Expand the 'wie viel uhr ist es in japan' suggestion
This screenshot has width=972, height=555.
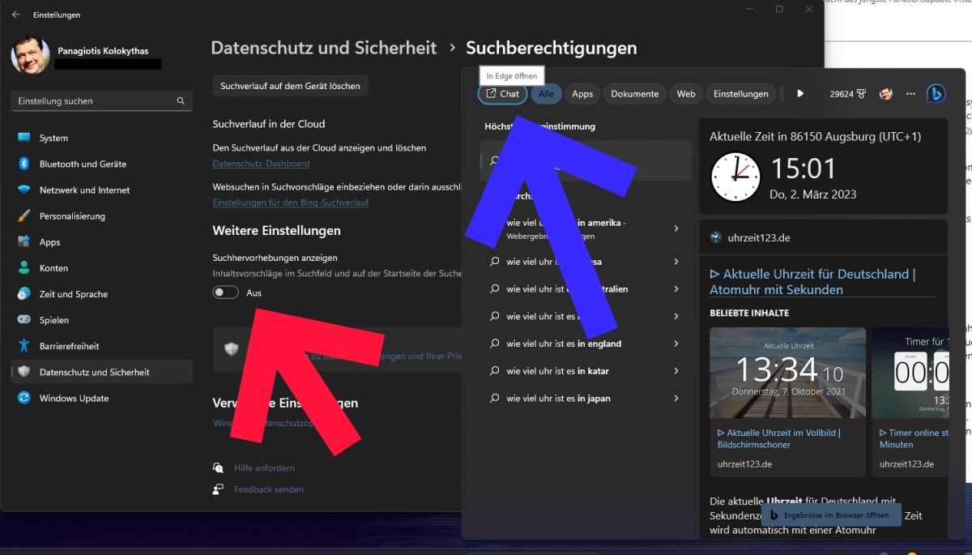point(676,399)
